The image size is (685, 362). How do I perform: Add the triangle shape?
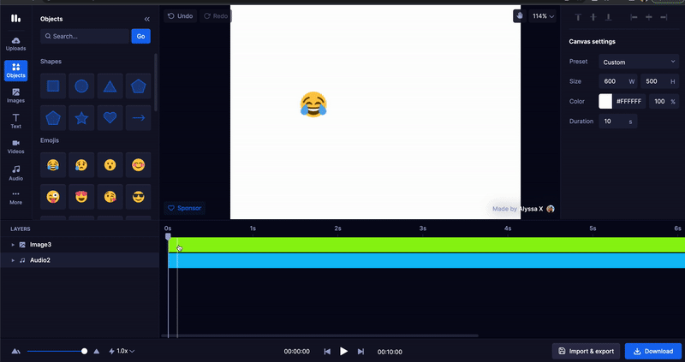[x=110, y=86]
